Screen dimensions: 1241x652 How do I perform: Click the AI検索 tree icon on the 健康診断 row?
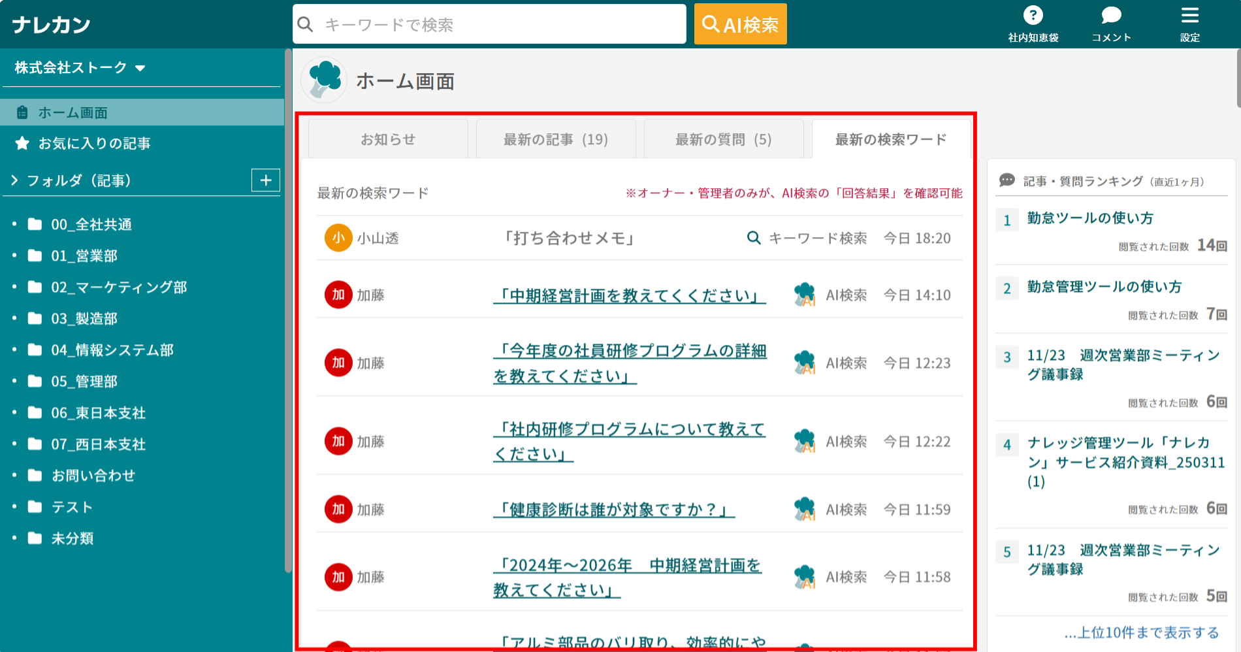(805, 509)
